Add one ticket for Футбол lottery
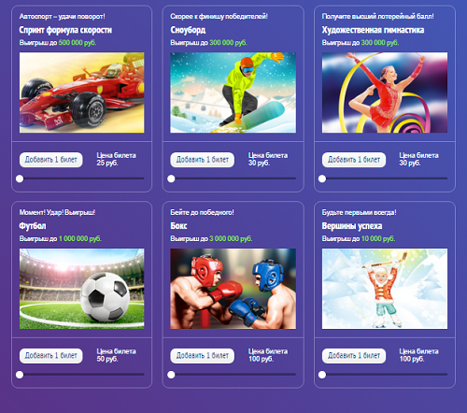 (51, 356)
